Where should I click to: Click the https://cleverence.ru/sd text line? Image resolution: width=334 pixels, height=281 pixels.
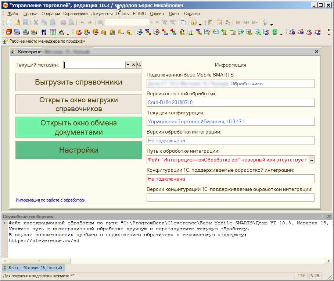pyautogui.click(x=44, y=241)
